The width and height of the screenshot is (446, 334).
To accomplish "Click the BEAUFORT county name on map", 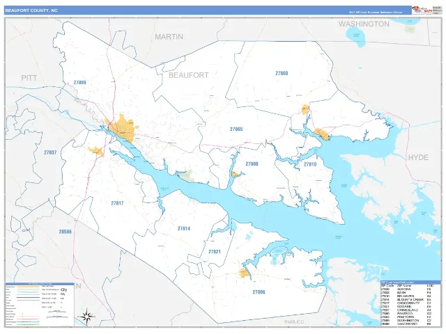I will point(189,75).
